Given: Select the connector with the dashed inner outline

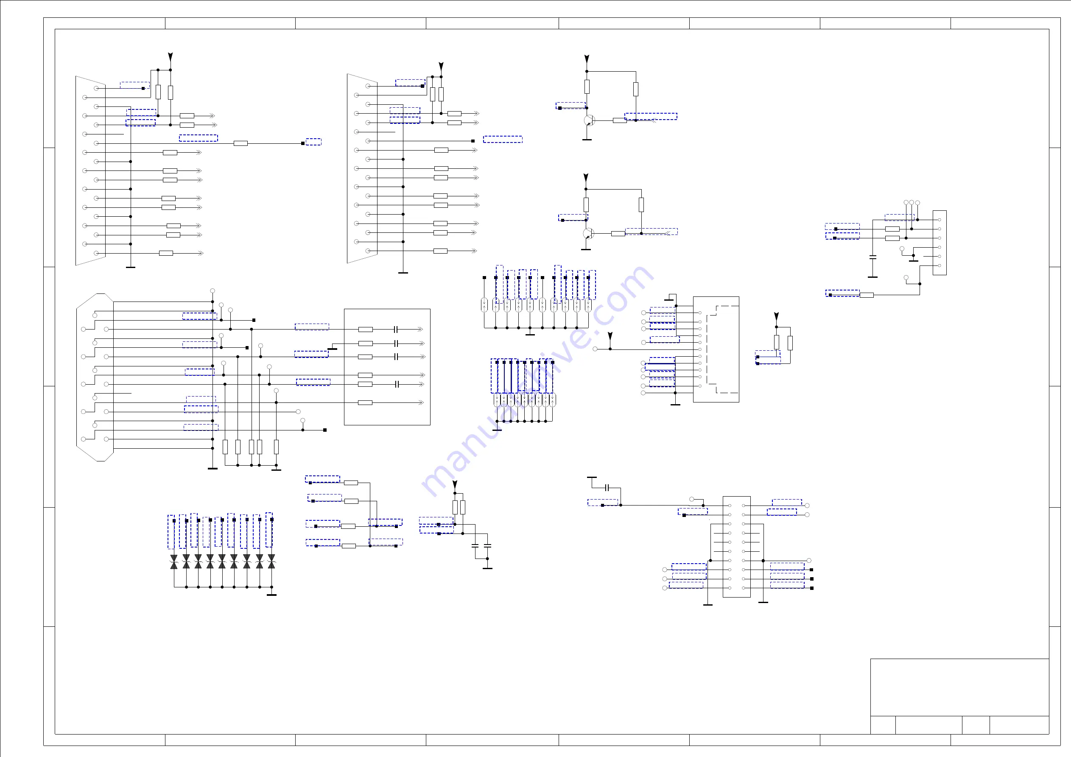Looking at the screenshot, I should (716, 349).
